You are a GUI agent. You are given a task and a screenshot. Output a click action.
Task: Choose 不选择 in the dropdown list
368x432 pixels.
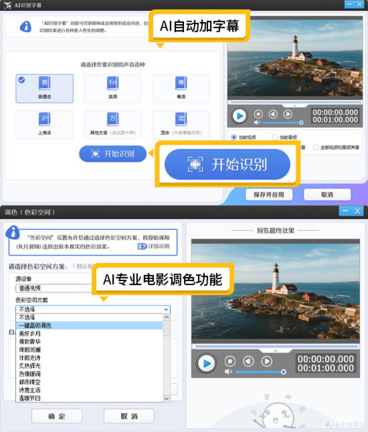pyautogui.click(x=89, y=318)
